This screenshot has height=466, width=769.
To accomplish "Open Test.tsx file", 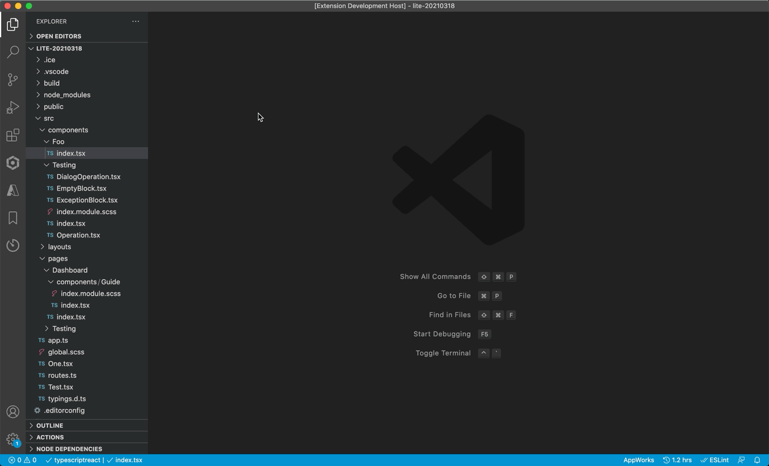I will click(x=87, y=387).
